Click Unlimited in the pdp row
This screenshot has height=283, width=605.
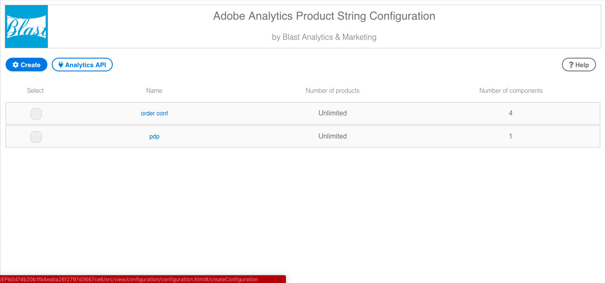pyautogui.click(x=332, y=136)
